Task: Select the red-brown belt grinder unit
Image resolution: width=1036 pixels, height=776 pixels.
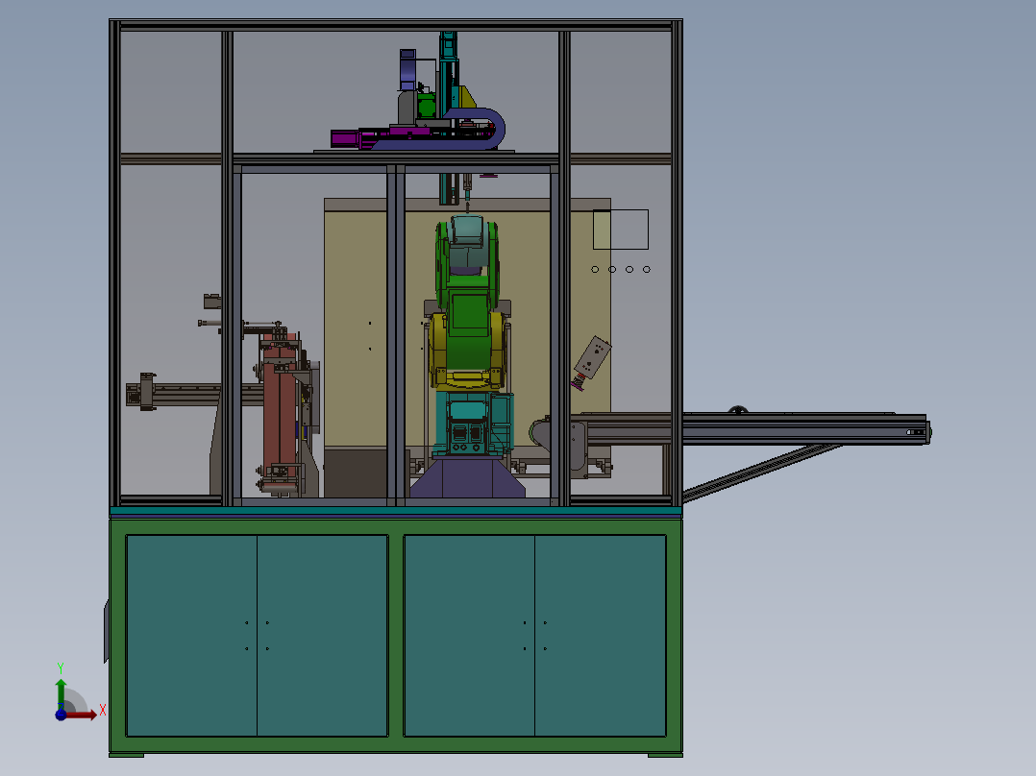Action: (x=281, y=413)
